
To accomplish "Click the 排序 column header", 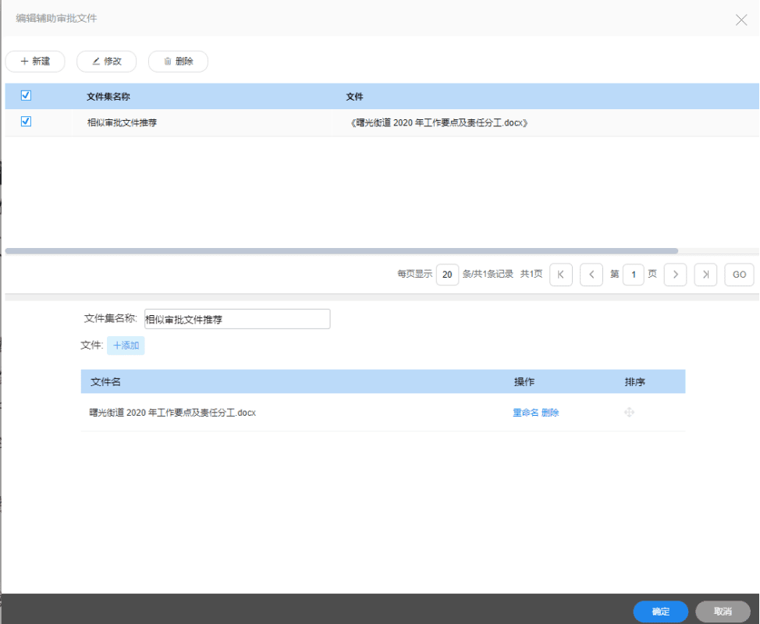I will 634,381.
